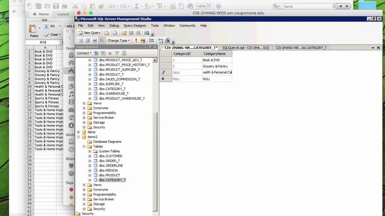Image resolution: width=385 pixels, height=216 pixels.
Task: Click the Object Explorer scroll up arrow
Action: [x=155, y=60]
